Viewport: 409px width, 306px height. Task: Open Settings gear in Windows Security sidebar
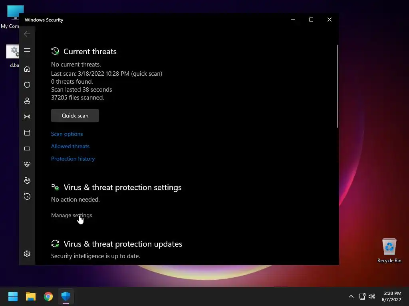tap(27, 254)
